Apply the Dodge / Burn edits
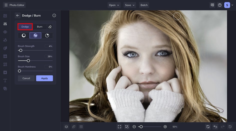 click(x=44, y=78)
